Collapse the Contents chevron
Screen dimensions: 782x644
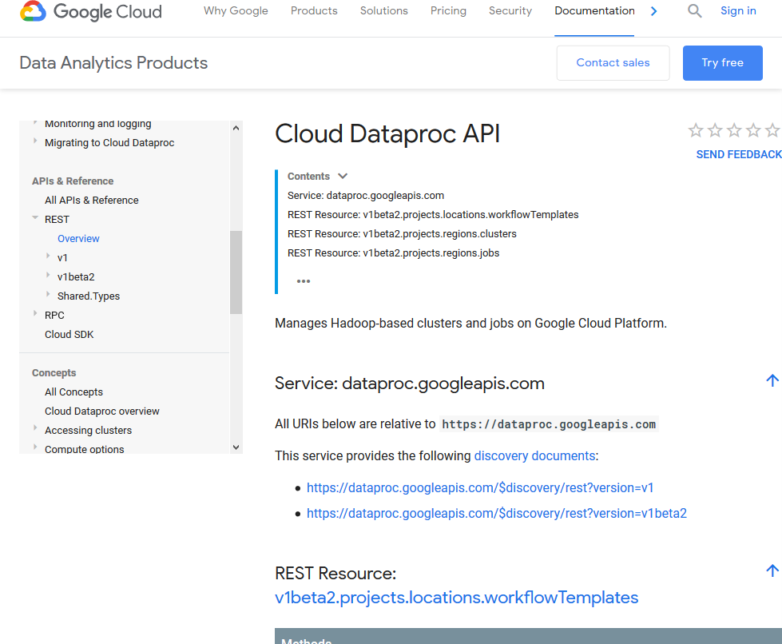(343, 176)
